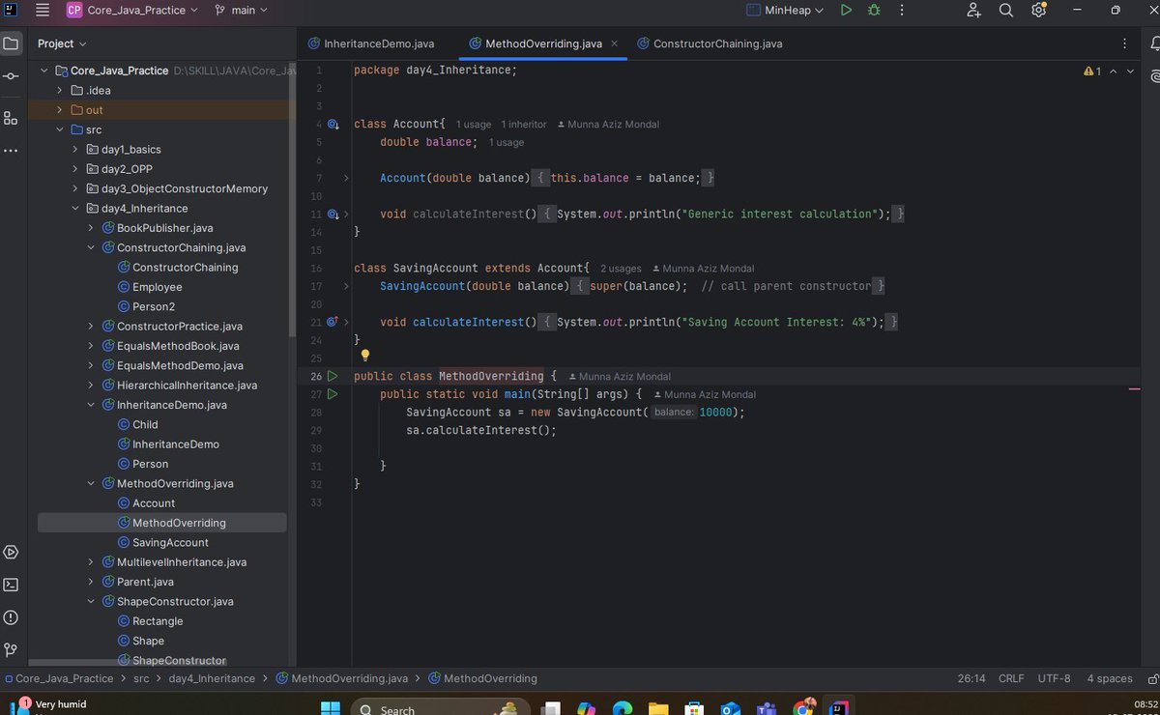1160x715 pixels.
Task: Unfold SavingAccount constructor on line 17
Action: coord(346,286)
